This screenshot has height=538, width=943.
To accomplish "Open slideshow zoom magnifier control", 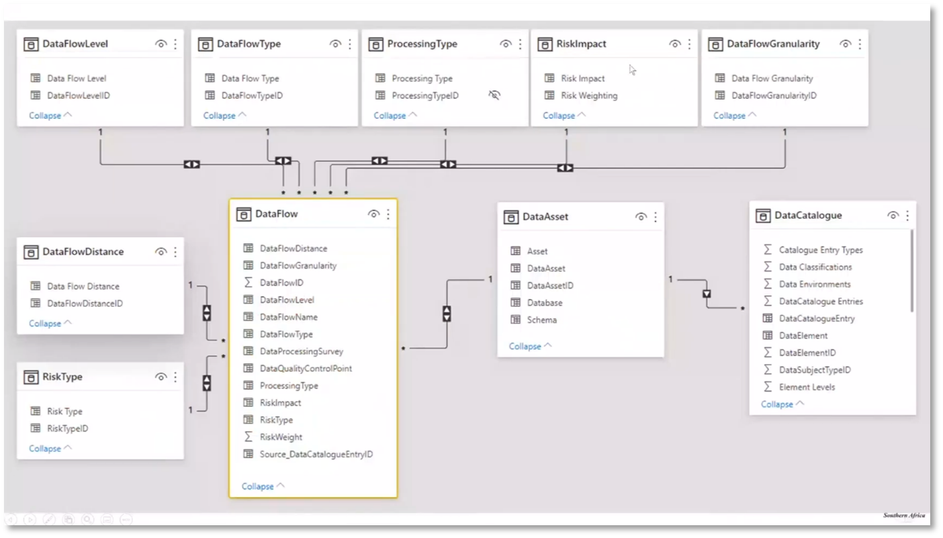I will (x=87, y=519).
